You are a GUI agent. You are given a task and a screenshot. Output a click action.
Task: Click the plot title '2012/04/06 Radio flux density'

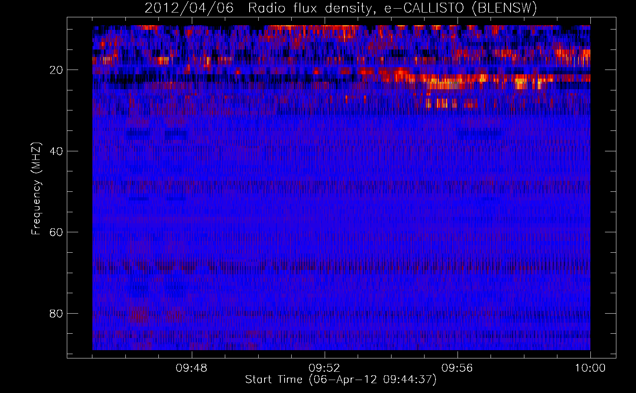tap(341, 8)
